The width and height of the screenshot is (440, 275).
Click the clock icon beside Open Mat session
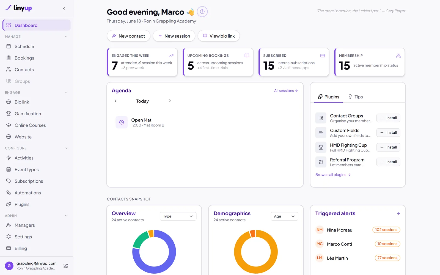pyautogui.click(x=122, y=122)
